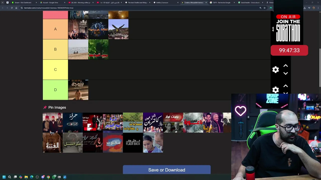This screenshot has width=321, height=180.
Task: Reload the page with refresh icon
Action: coord(12,8)
